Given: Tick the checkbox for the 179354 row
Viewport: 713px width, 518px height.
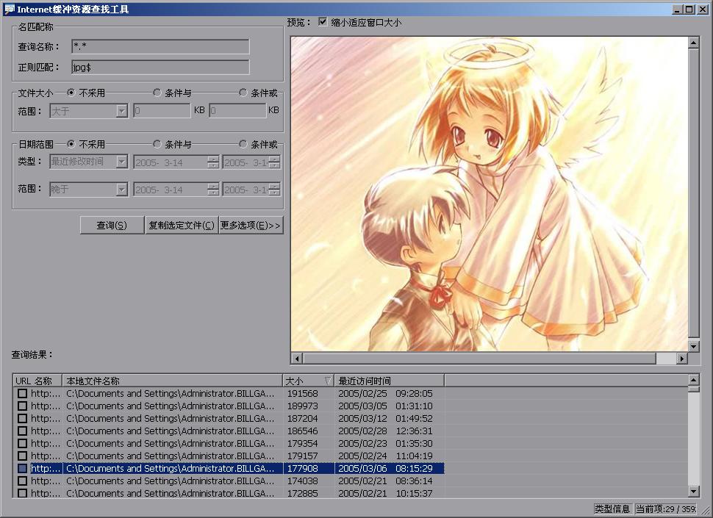Looking at the screenshot, I should [22, 444].
